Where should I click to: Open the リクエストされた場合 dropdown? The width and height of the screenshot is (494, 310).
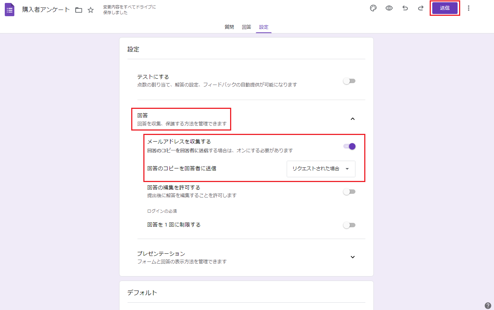(321, 169)
